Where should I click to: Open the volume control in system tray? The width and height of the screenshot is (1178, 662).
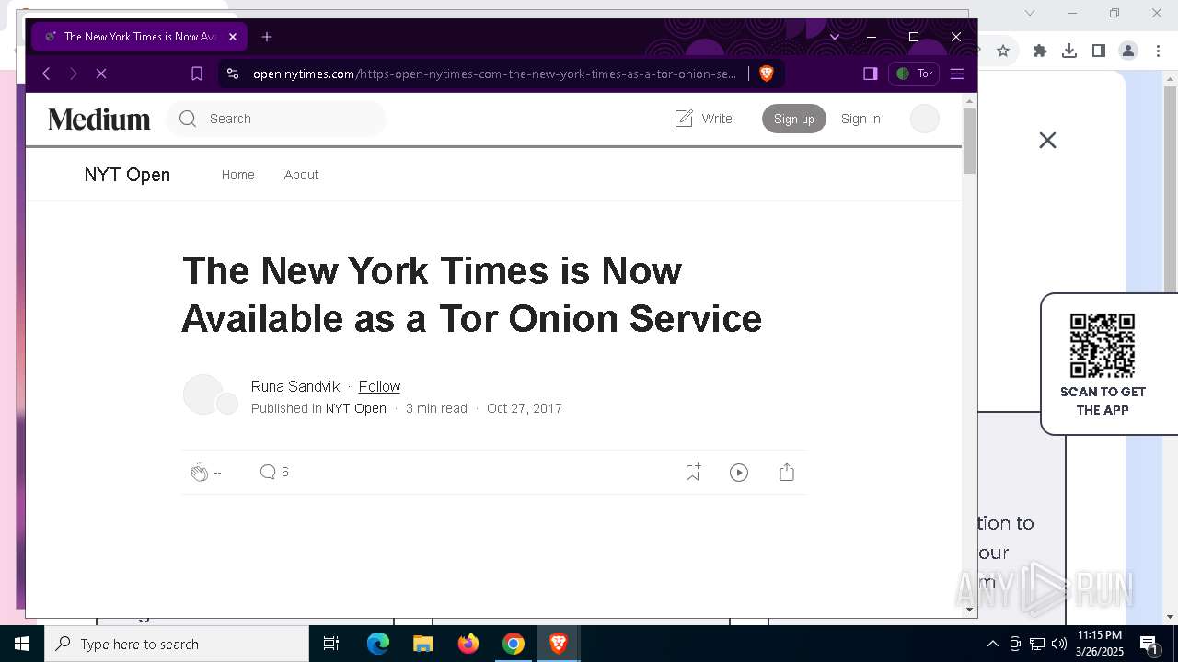[1059, 644]
